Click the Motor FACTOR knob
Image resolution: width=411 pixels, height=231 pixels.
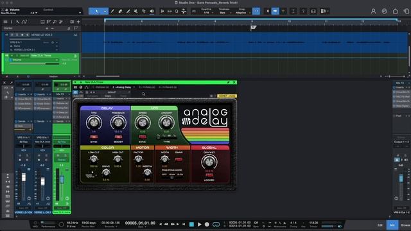coord(138,158)
